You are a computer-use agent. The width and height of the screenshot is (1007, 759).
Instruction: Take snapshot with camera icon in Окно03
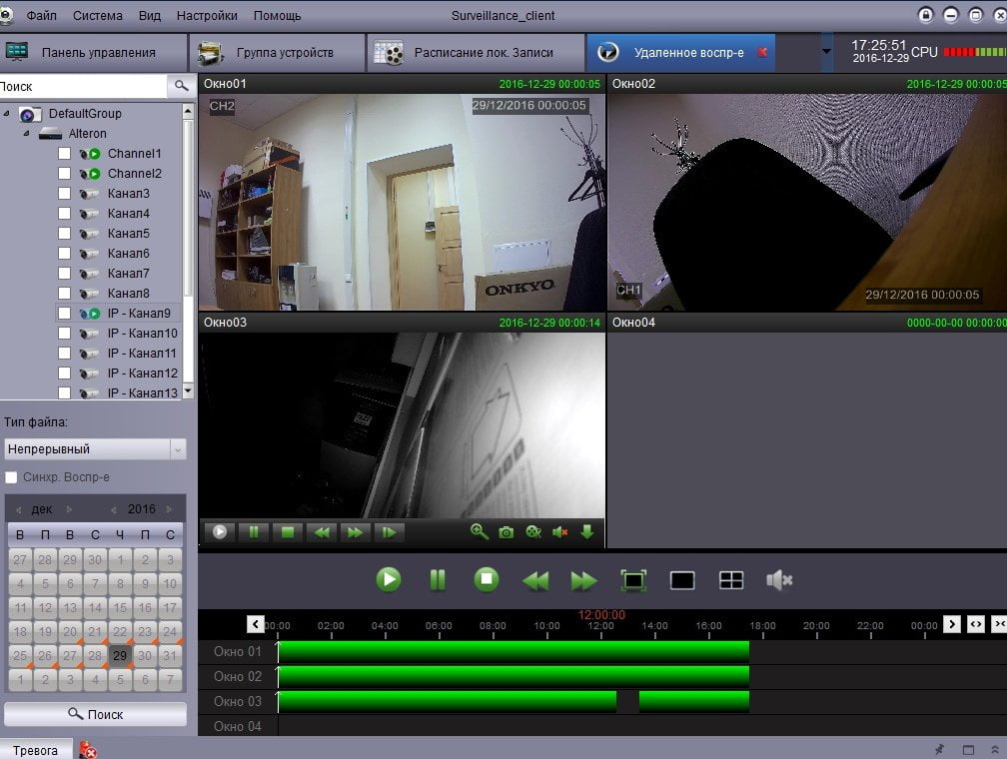click(x=506, y=532)
